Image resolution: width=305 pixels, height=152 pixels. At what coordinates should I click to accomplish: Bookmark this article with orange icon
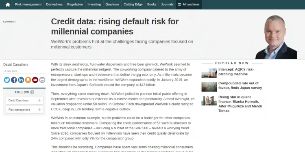28,80
